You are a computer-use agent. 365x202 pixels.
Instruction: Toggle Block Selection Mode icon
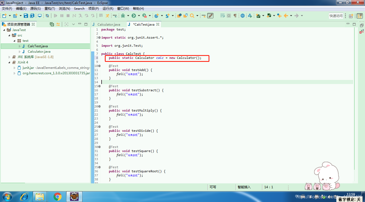[x=229, y=16]
